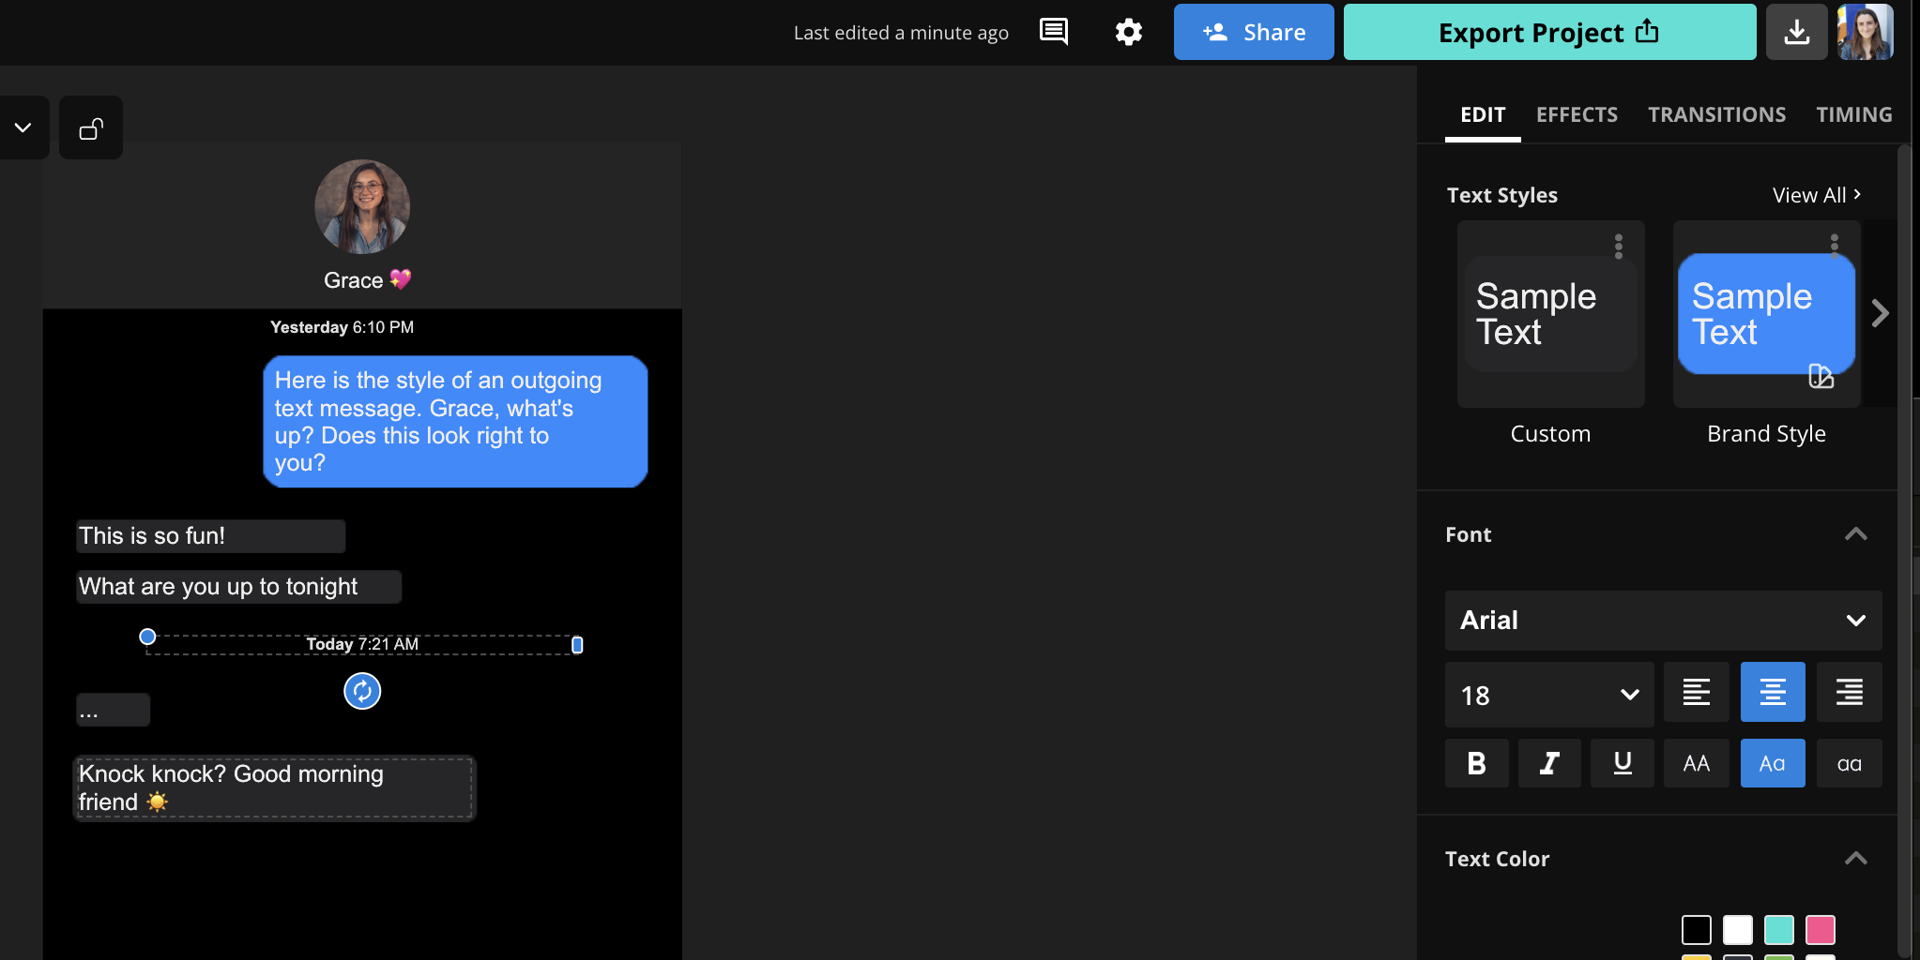Click the download icon button

1796,32
